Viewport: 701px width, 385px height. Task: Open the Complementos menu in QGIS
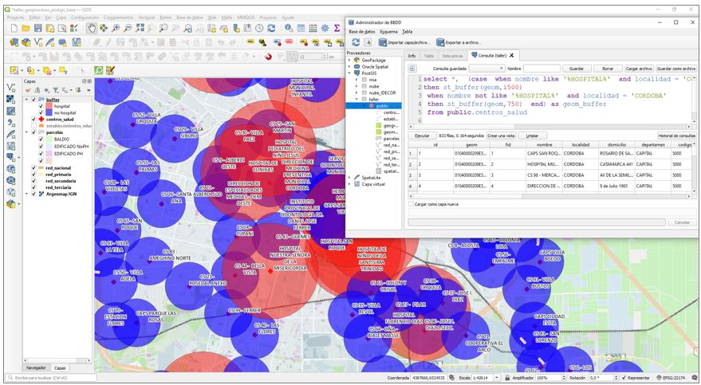tap(119, 18)
